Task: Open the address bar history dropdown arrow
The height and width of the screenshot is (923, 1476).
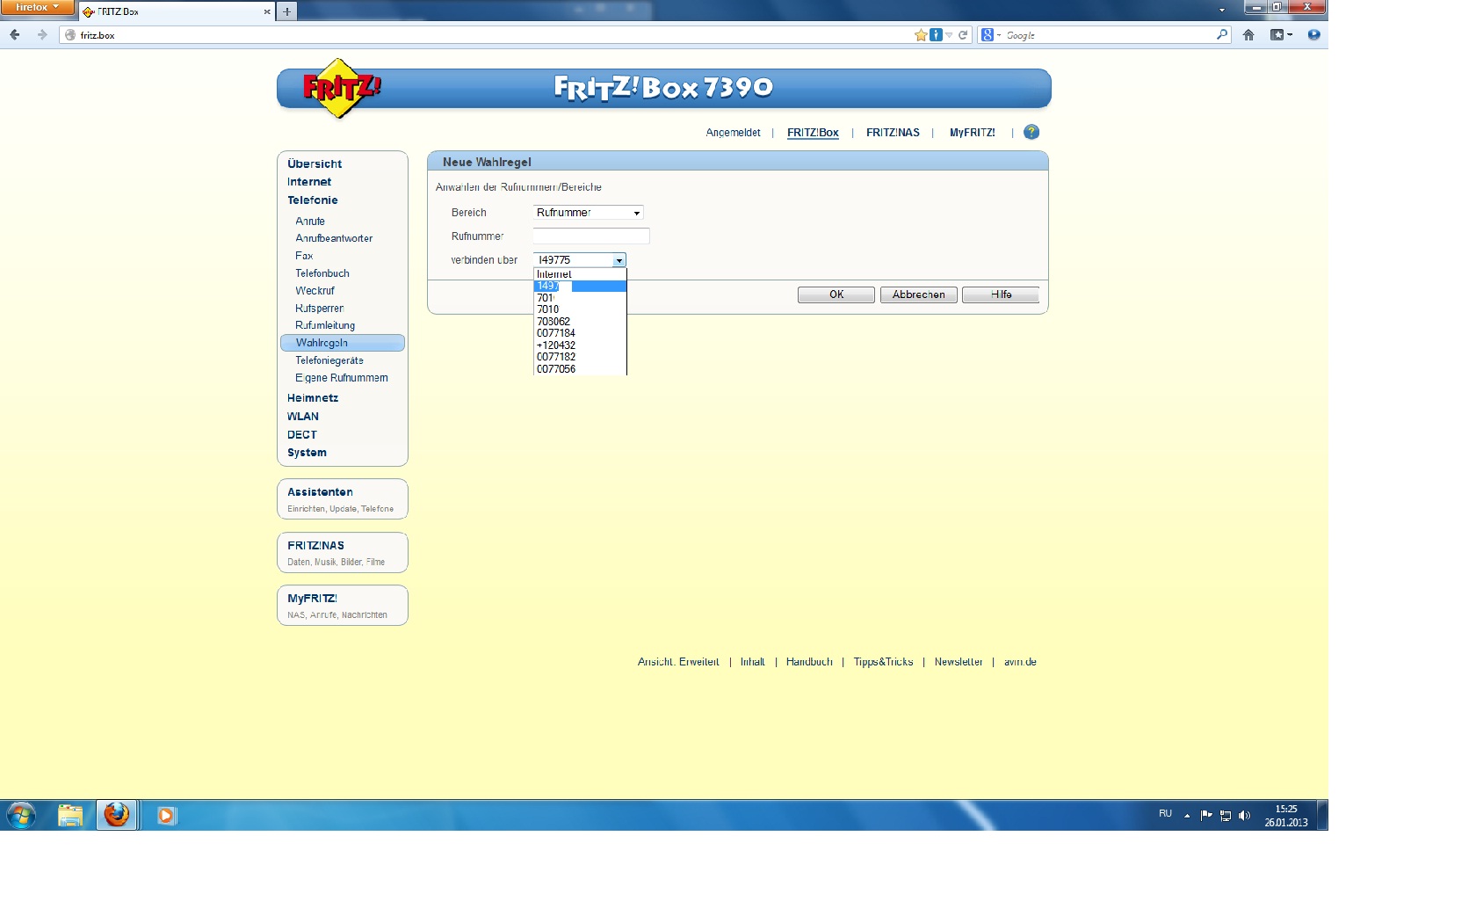Action: tap(949, 35)
